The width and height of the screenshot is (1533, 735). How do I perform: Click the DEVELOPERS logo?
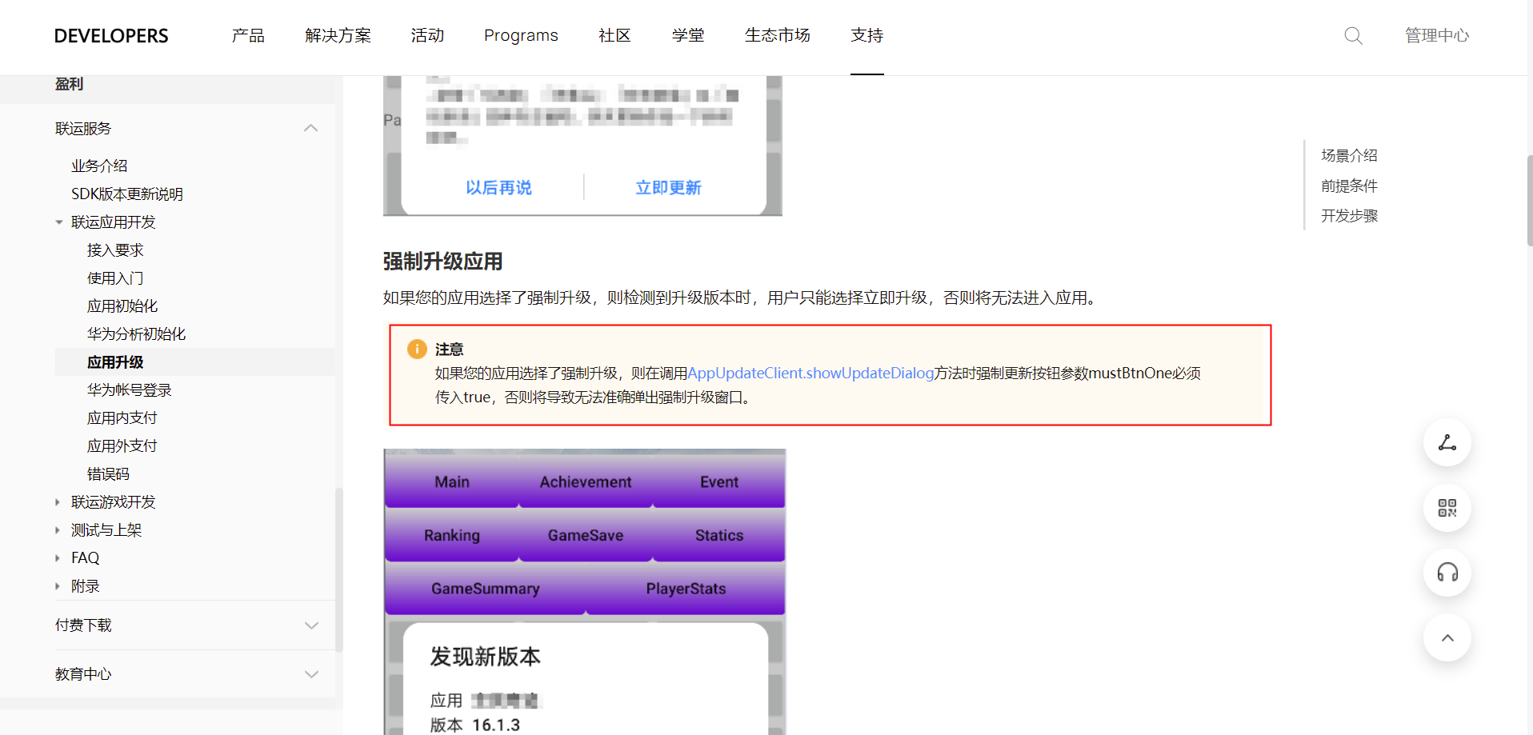(111, 36)
